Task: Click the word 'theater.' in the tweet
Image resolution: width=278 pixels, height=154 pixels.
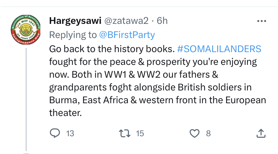Action: pyautogui.click(x=65, y=113)
